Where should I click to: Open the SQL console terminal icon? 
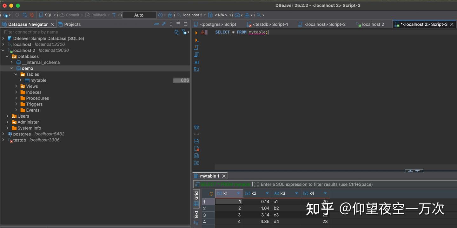(196, 69)
